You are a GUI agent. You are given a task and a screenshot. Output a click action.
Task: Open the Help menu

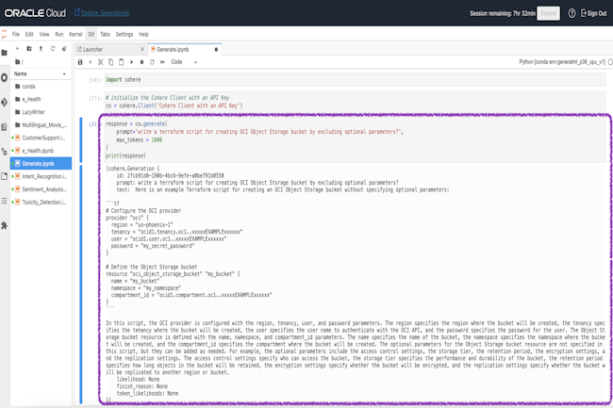[143, 34]
